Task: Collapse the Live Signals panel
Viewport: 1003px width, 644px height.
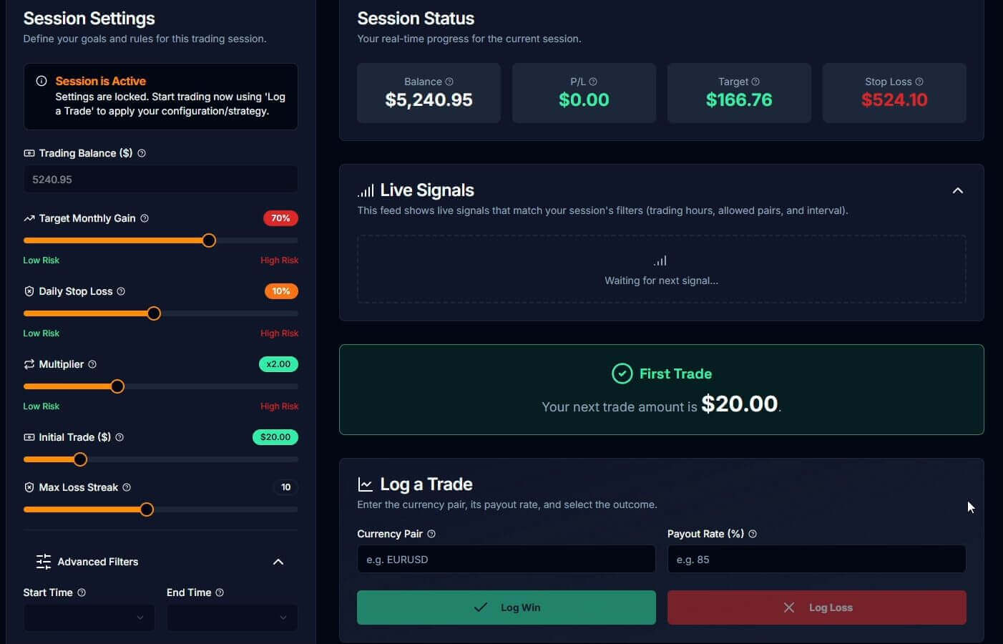Action: pyautogui.click(x=958, y=190)
